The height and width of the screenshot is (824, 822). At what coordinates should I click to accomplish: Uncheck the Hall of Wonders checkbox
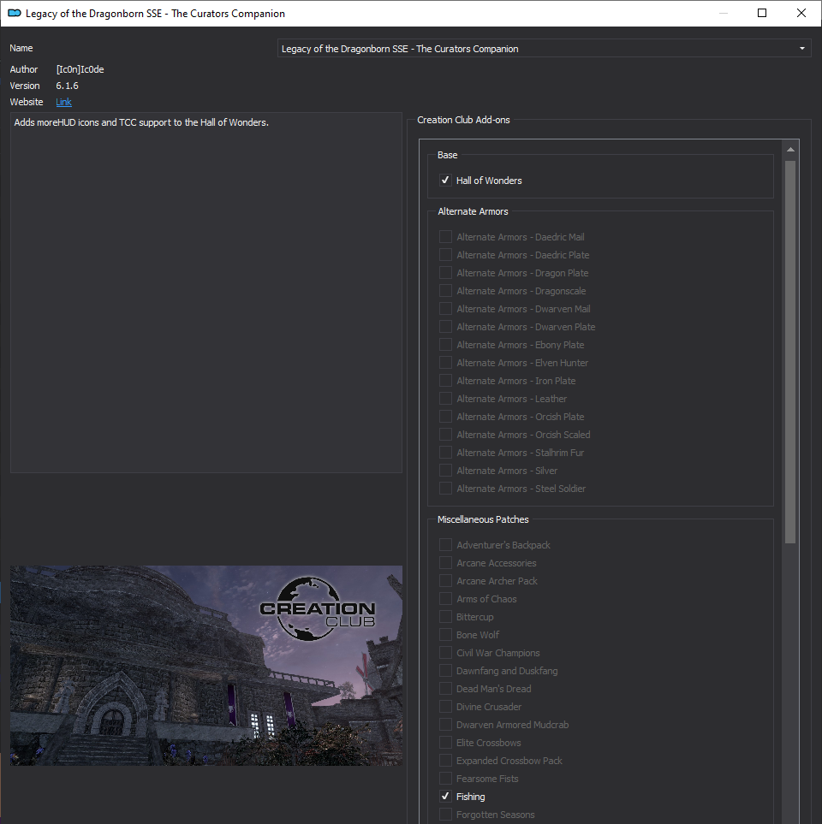[445, 181]
